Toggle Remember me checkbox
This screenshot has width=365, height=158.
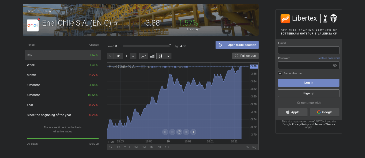tap(280, 73)
